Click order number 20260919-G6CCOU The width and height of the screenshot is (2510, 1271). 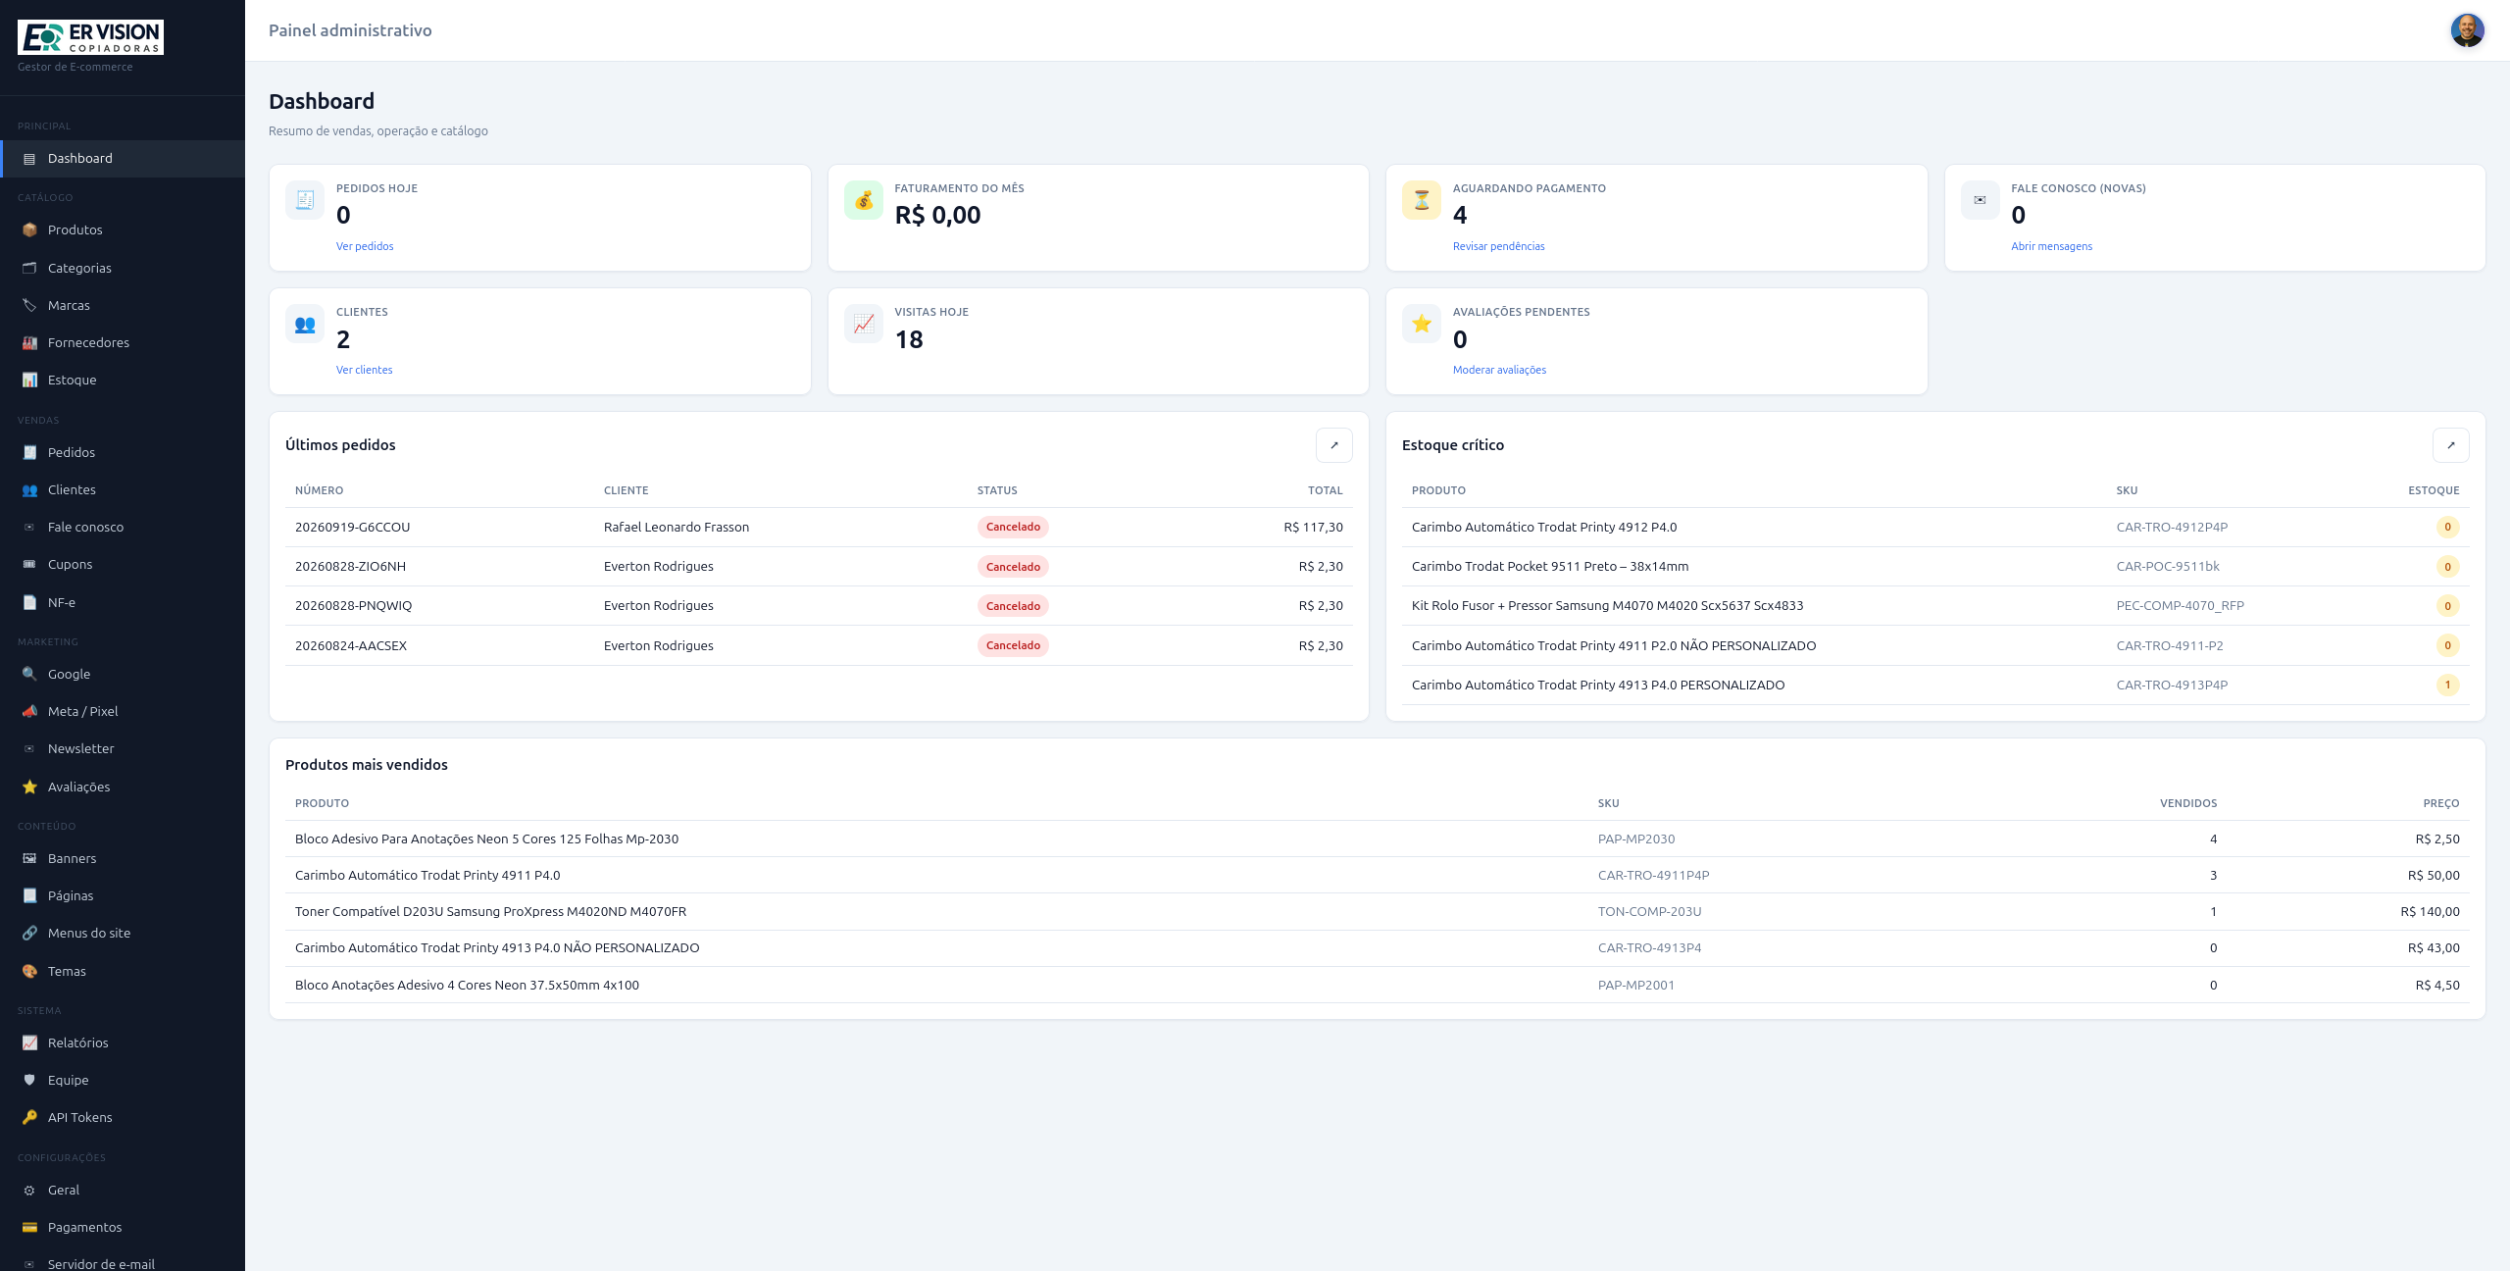click(353, 528)
